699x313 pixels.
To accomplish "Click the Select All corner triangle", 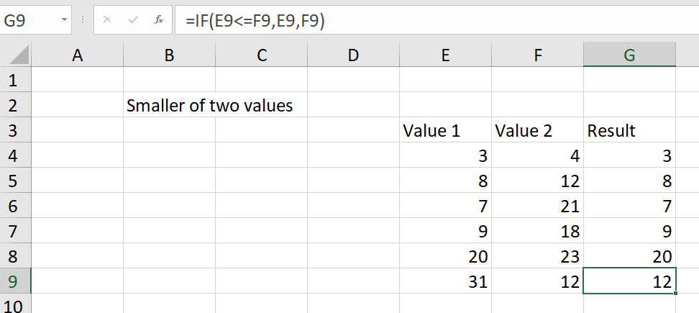I will 19,55.
